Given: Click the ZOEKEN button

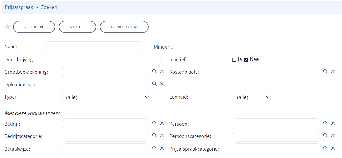Looking at the screenshot, I should [34, 27].
